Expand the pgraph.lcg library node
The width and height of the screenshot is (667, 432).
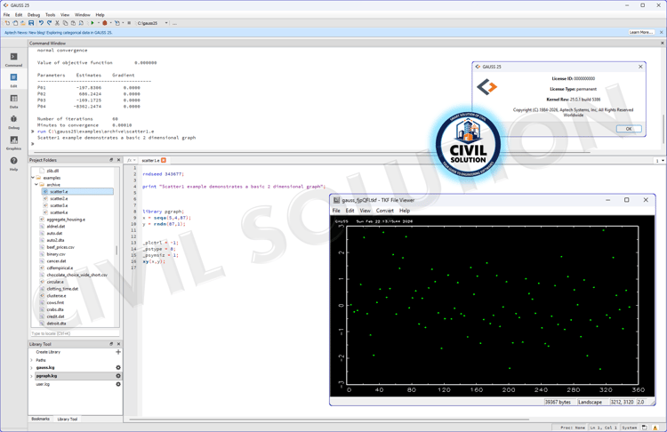click(31, 376)
